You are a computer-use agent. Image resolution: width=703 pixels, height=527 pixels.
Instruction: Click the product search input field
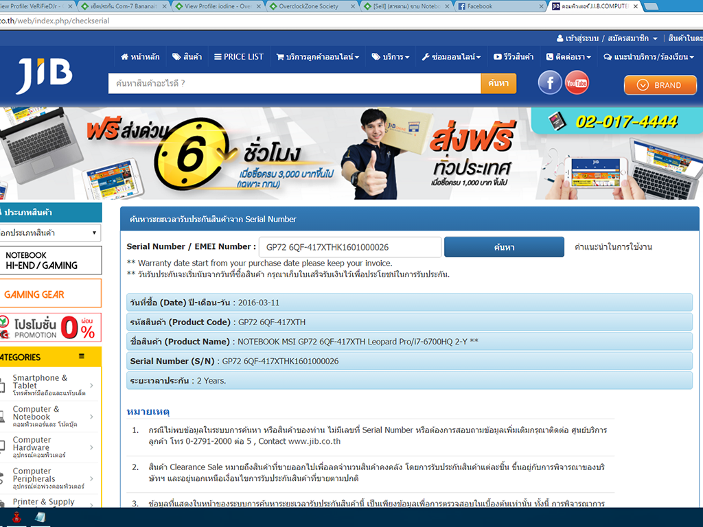click(295, 83)
